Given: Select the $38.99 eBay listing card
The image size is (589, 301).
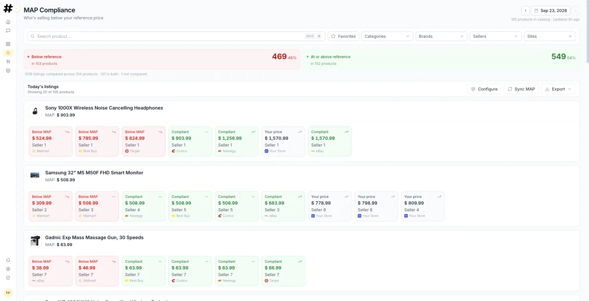Looking at the screenshot, I should [51, 271].
